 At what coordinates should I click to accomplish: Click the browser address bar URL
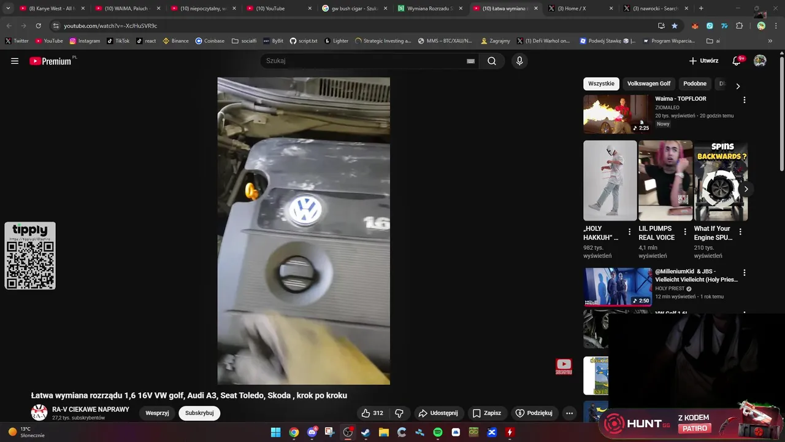[110, 26]
